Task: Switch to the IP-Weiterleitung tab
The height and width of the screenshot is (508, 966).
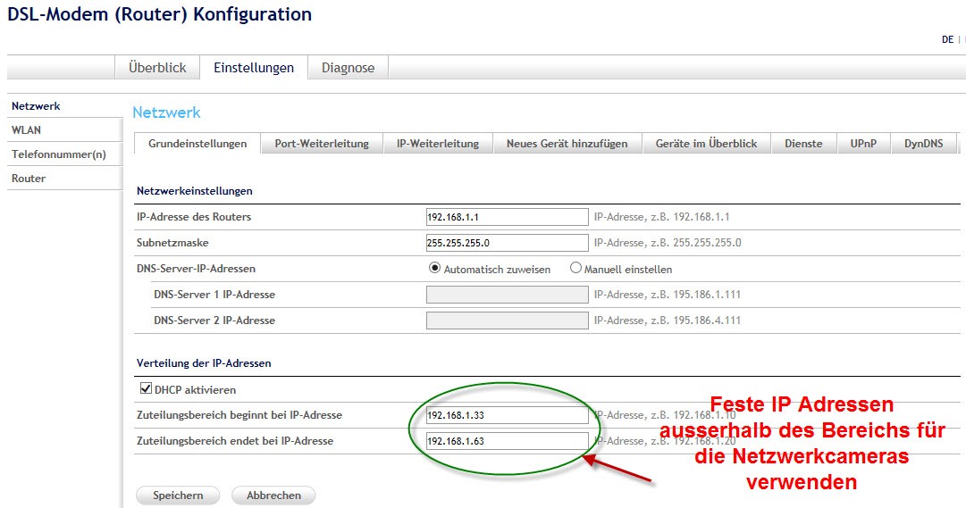Action: point(438,144)
